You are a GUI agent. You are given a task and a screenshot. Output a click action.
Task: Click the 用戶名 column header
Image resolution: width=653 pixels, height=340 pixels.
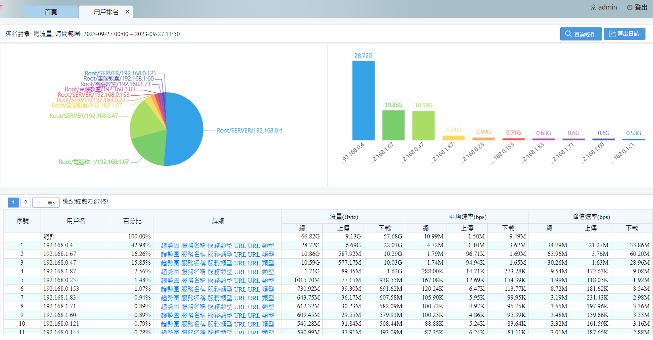(x=76, y=221)
